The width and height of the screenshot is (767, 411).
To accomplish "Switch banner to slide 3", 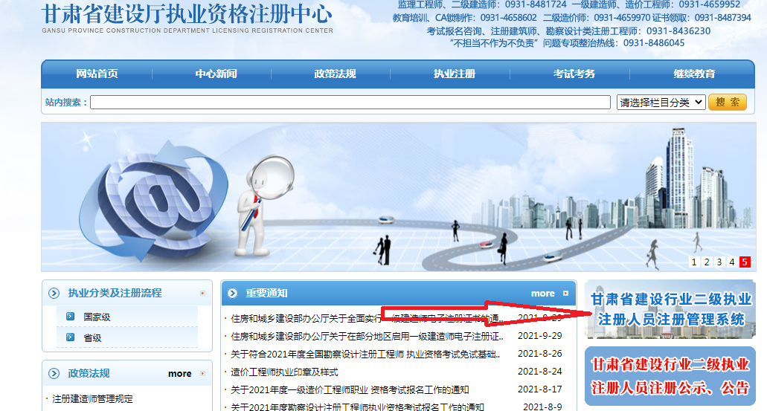I will [x=719, y=262].
